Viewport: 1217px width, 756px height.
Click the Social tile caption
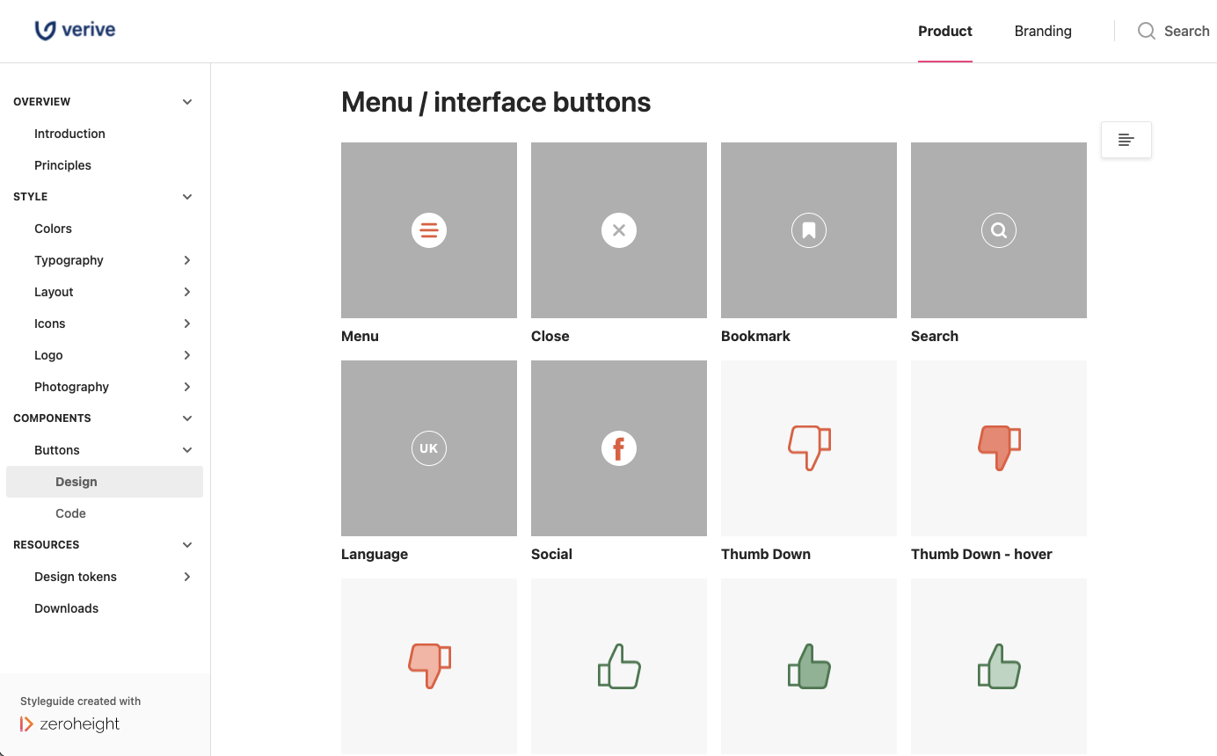tap(551, 554)
